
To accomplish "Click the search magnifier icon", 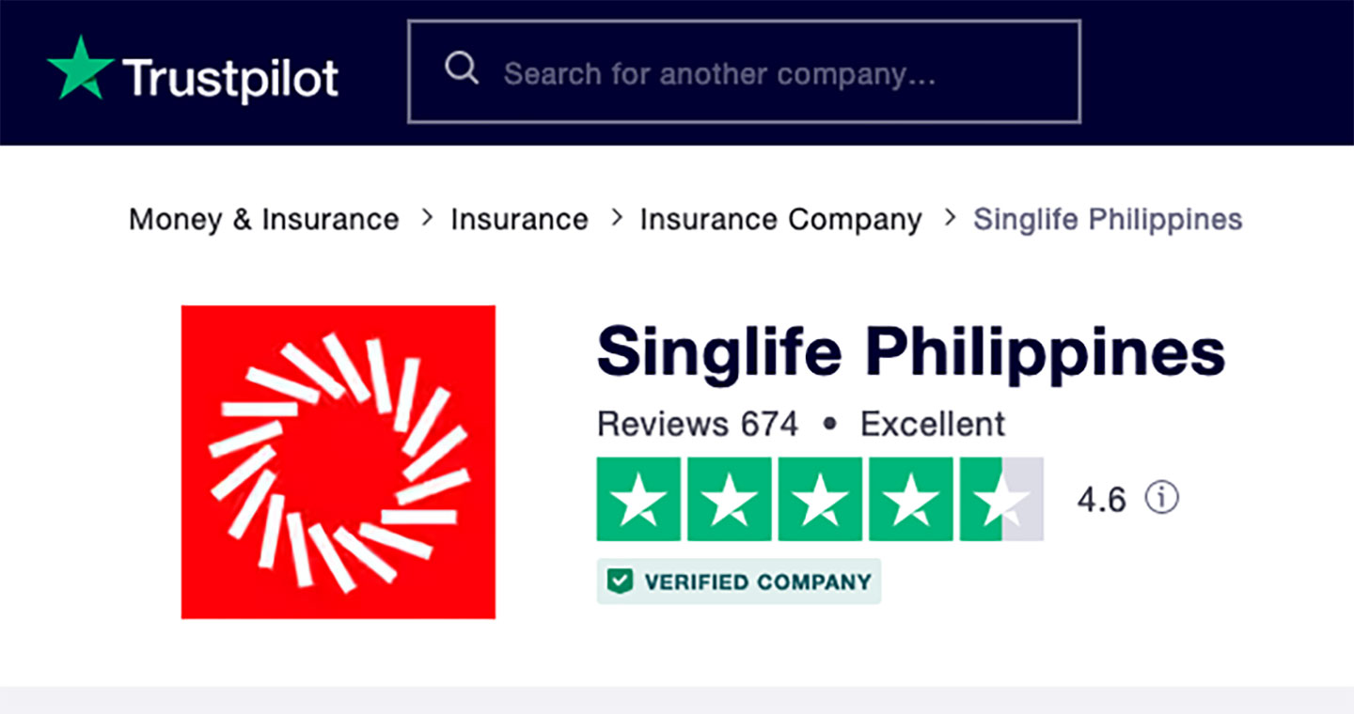I will [461, 69].
